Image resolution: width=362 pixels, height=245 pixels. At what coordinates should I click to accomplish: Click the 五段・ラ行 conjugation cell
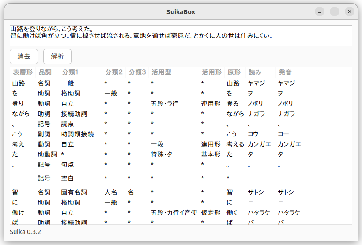(165, 104)
